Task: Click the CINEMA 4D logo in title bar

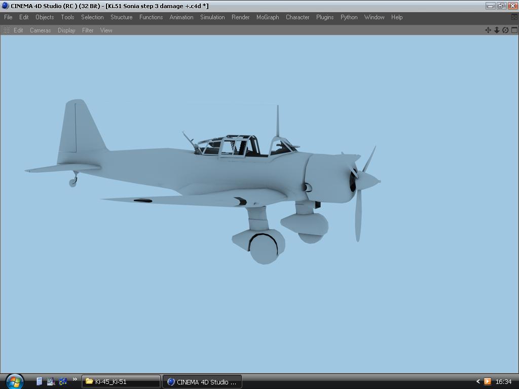Action: 5,6
